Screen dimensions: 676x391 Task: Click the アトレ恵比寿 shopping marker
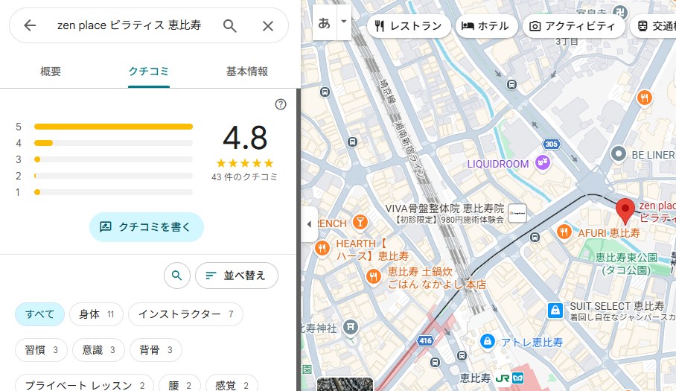(487, 341)
